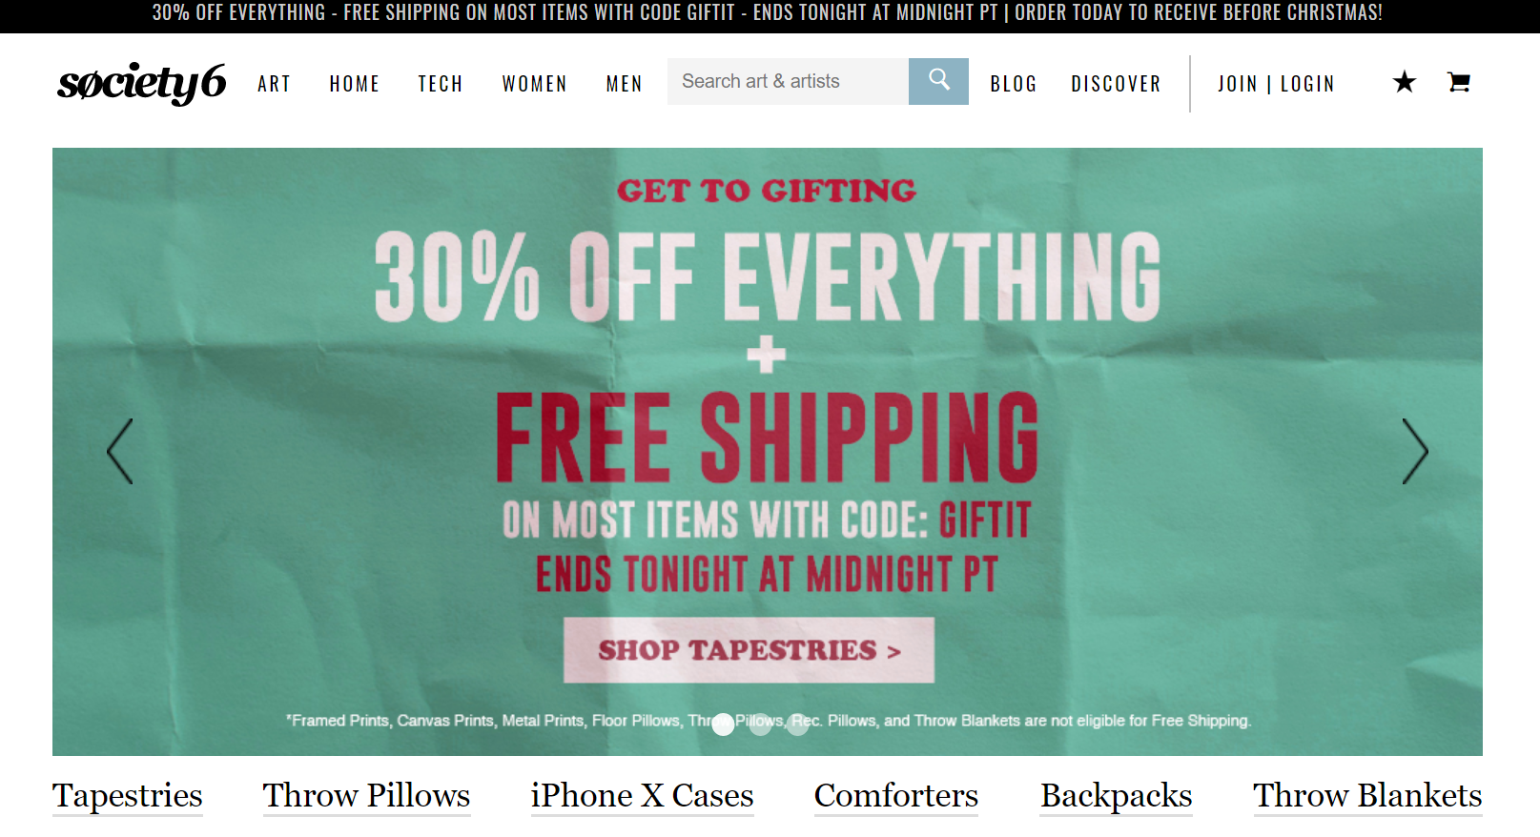Select the first carousel dot indicator
The height and width of the screenshot is (837, 1540).
click(724, 724)
